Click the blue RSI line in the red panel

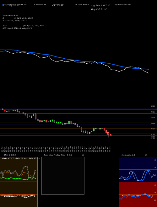135,196
